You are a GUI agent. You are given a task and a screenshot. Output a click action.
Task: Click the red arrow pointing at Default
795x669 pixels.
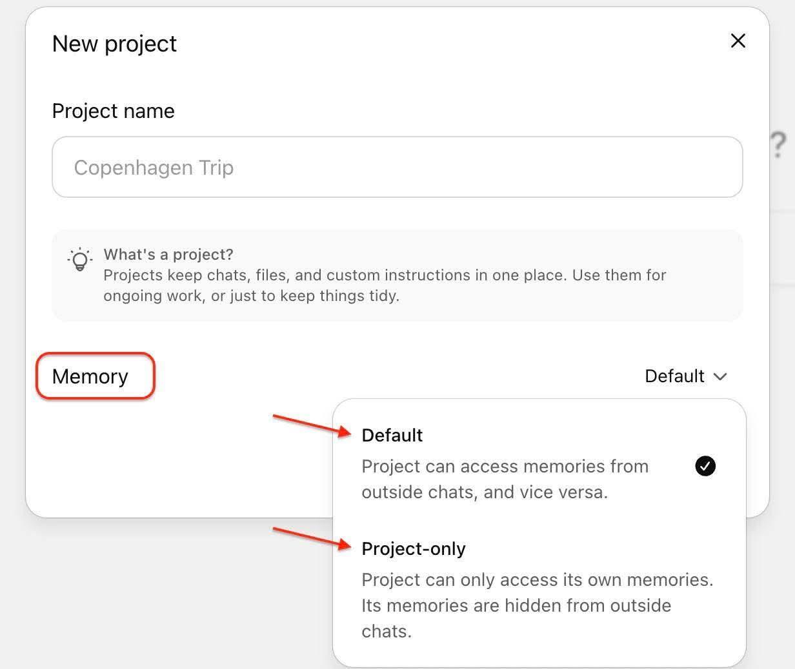coord(311,425)
